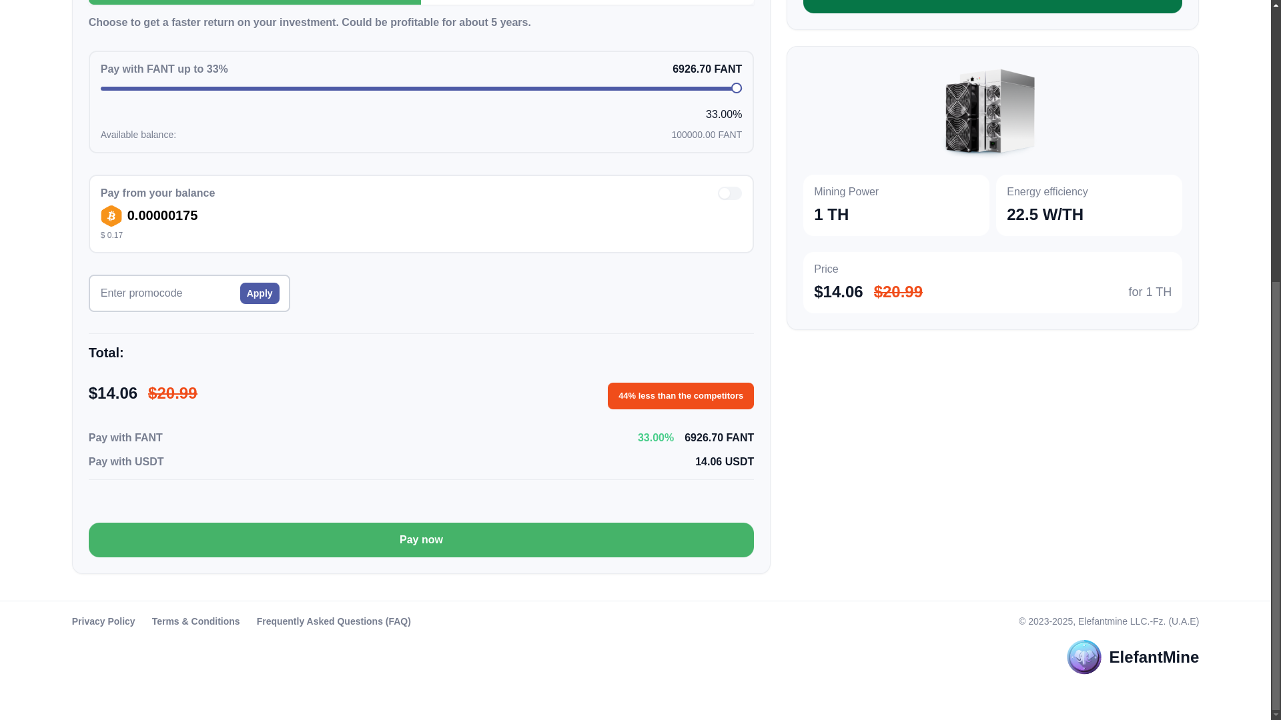
Task: Click the 44% less than competitors badge
Action: click(681, 396)
